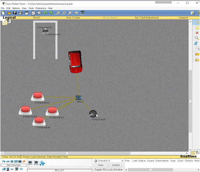Open the Activity Wizard toolbar icon

27,13
